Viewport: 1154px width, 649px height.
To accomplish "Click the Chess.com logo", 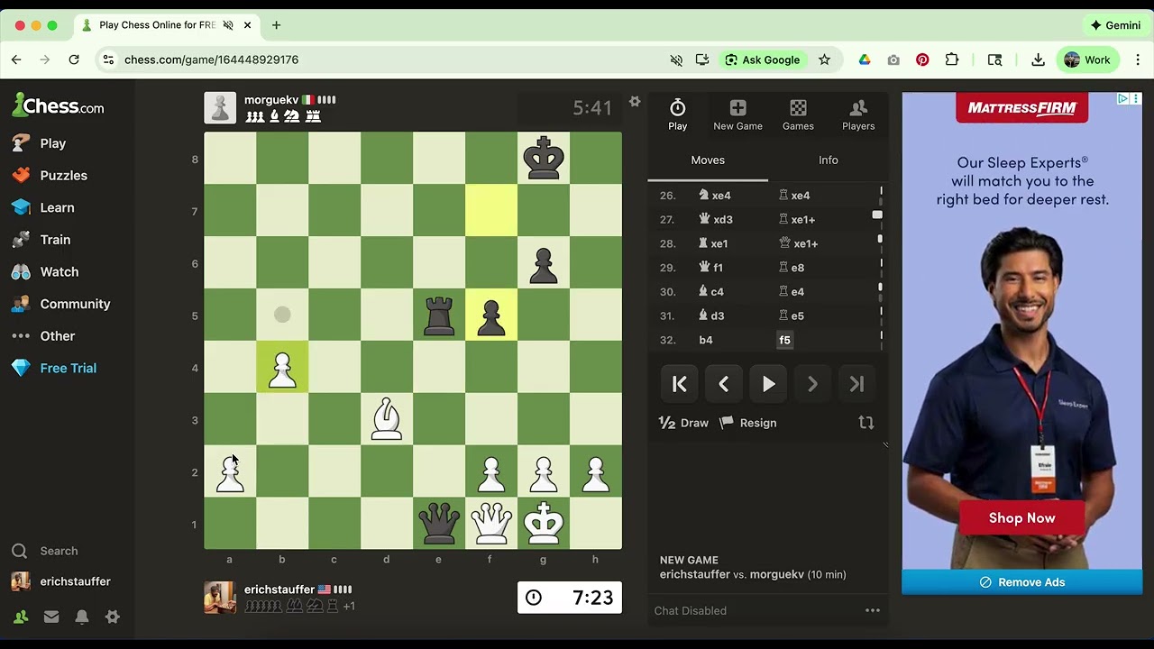I will tap(58, 105).
